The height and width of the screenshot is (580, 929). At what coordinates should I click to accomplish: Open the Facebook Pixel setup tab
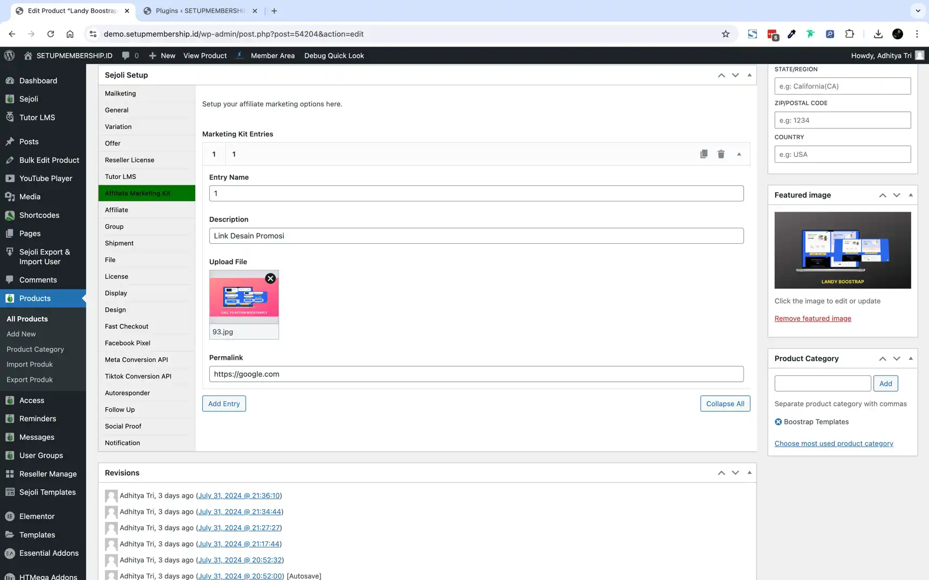pos(127,343)
